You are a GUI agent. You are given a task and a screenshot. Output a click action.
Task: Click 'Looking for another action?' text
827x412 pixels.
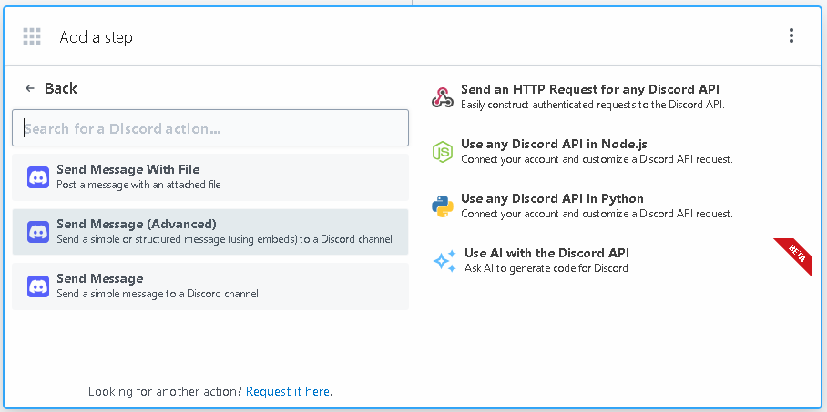point(165,391)
